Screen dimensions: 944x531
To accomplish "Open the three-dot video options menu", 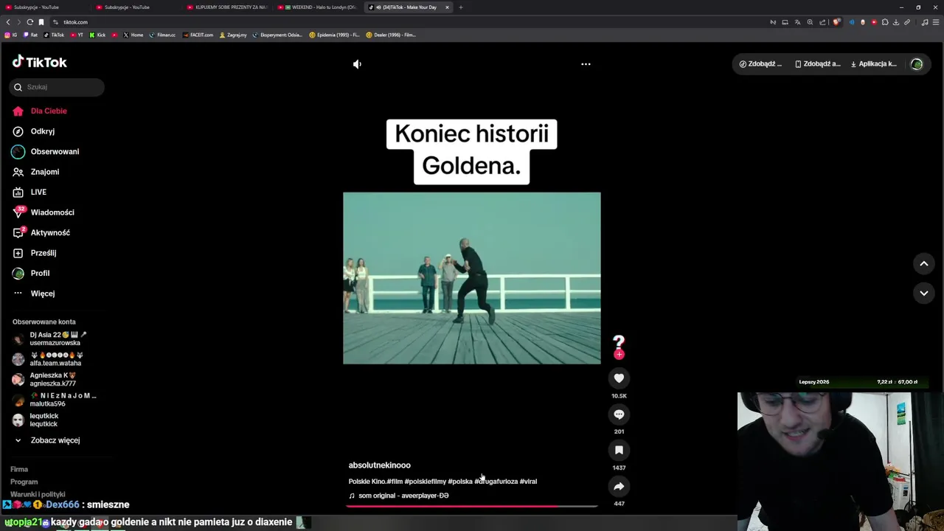I will 586,64.
